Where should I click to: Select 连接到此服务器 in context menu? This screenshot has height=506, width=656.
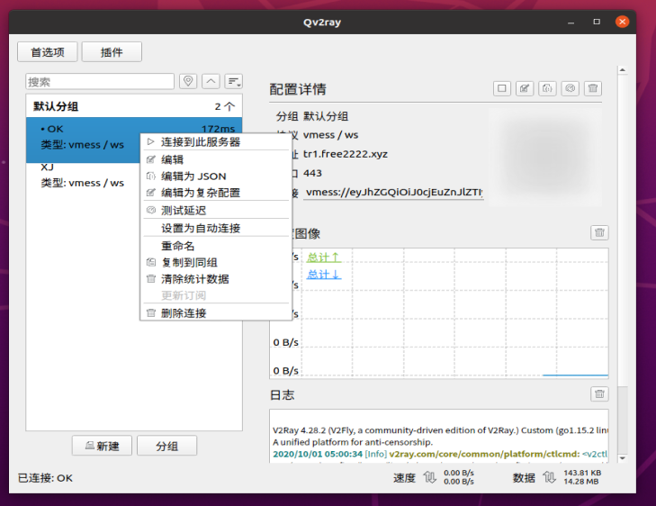pyautogui.click(x=216, y=142)
